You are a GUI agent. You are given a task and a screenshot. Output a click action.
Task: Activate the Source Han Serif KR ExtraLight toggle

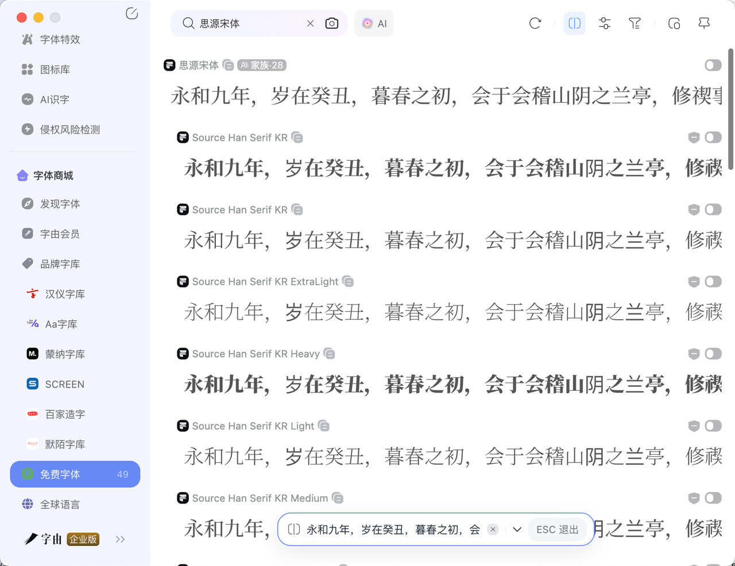click(713, 282)
